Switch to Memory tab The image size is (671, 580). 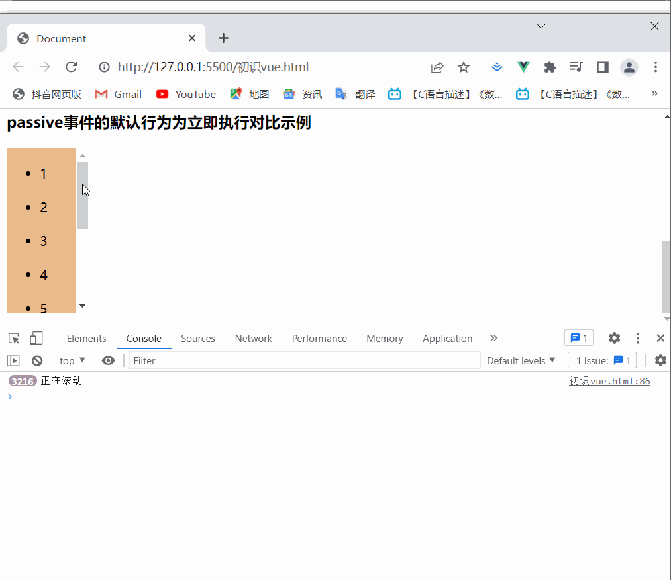(x=385, y=339)
